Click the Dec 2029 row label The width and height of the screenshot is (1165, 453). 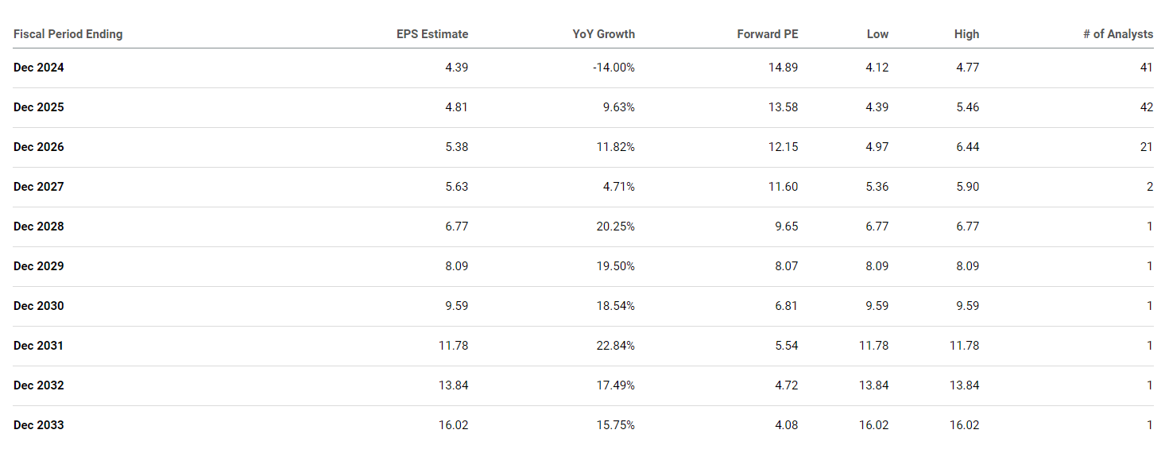[x=39, y=266]
